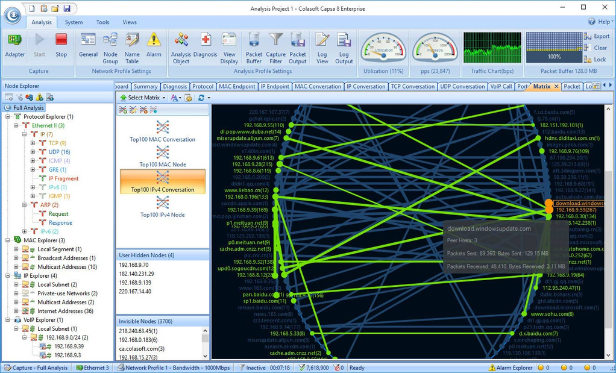Viewport: 616px width, 373px height.
Task: Open Packet Buffer settings
Action: coord(254,48)
